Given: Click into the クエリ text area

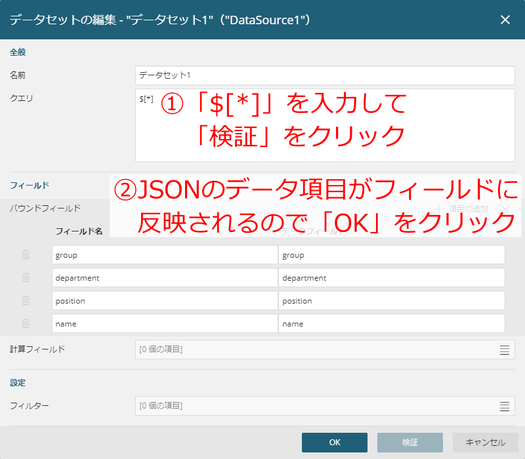Looking at the screenshot, I should click(x=325, y=125).
